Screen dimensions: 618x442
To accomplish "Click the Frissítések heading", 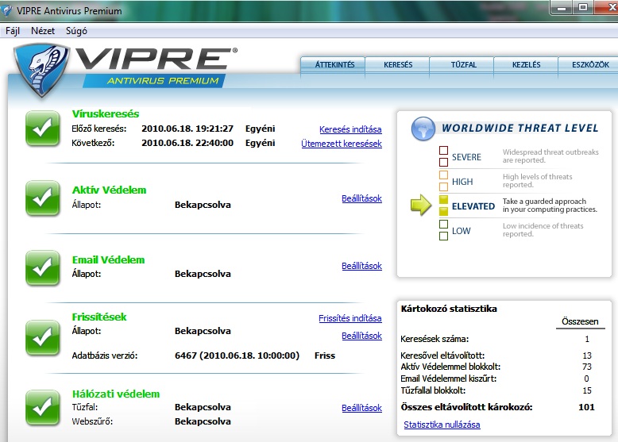I will pos(99,317).
